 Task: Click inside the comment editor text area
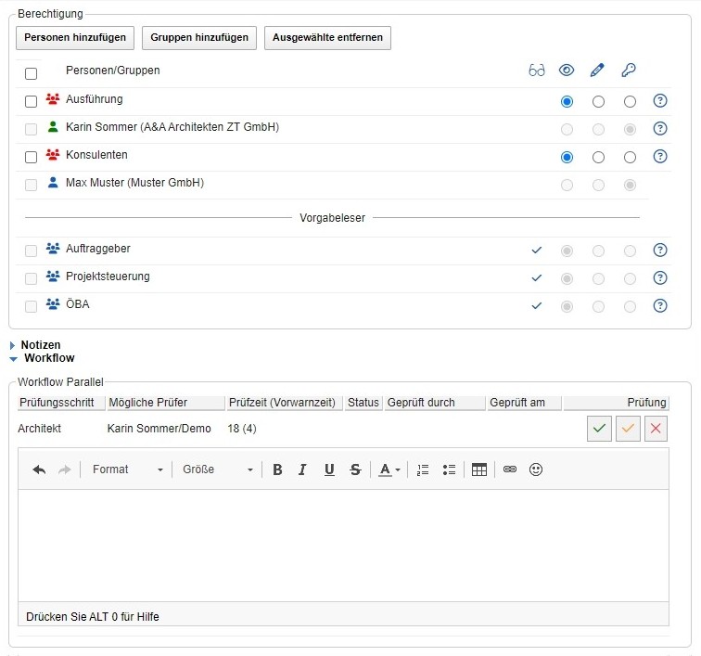[343, 545]
